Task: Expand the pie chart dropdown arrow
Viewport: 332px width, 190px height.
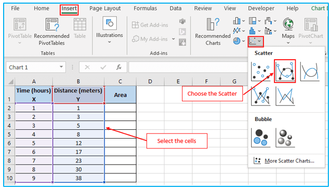Action: pyautogui.click(x=243, y=41)
